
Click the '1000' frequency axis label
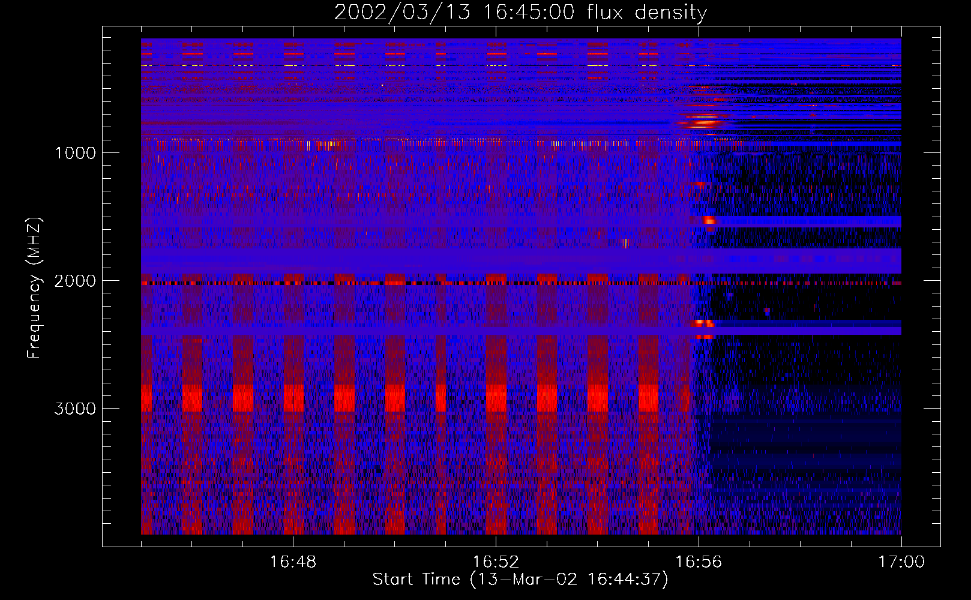click(x=75, y=153)
